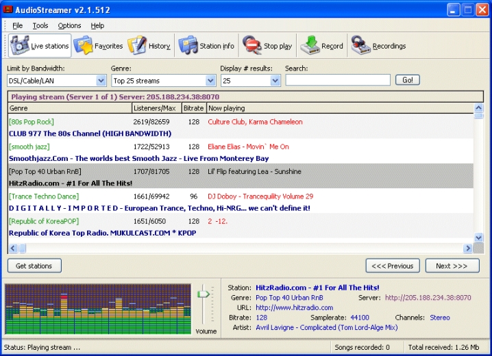Open the Recordings list

tap(378, 46)
